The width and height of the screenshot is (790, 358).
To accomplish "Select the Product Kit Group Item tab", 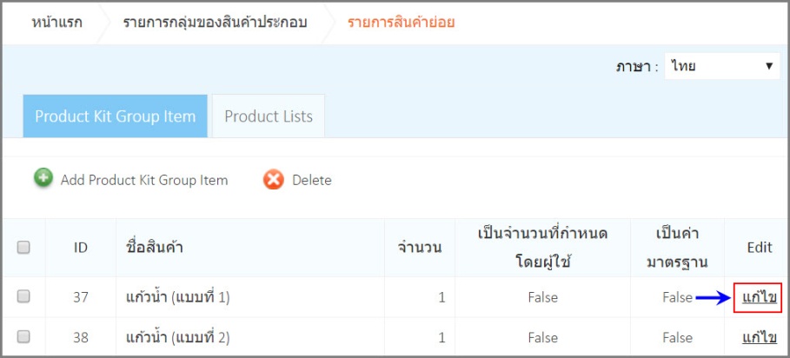I will (115, 116).
